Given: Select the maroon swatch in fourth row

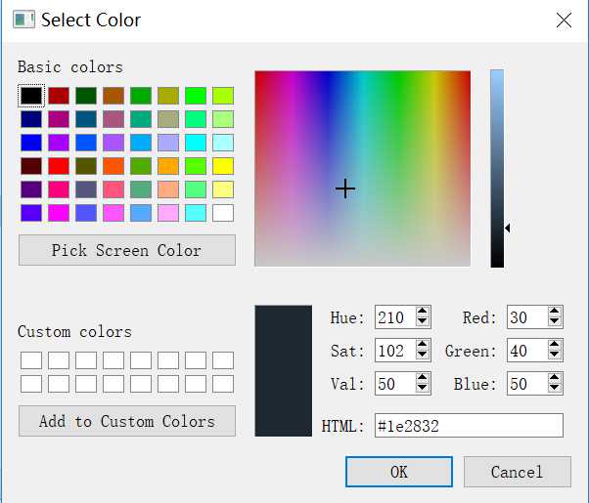Looking at the screenshot, I should [x=31, y=166].
